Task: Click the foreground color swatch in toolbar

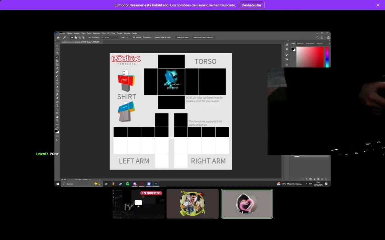Action: click(56, 131)
